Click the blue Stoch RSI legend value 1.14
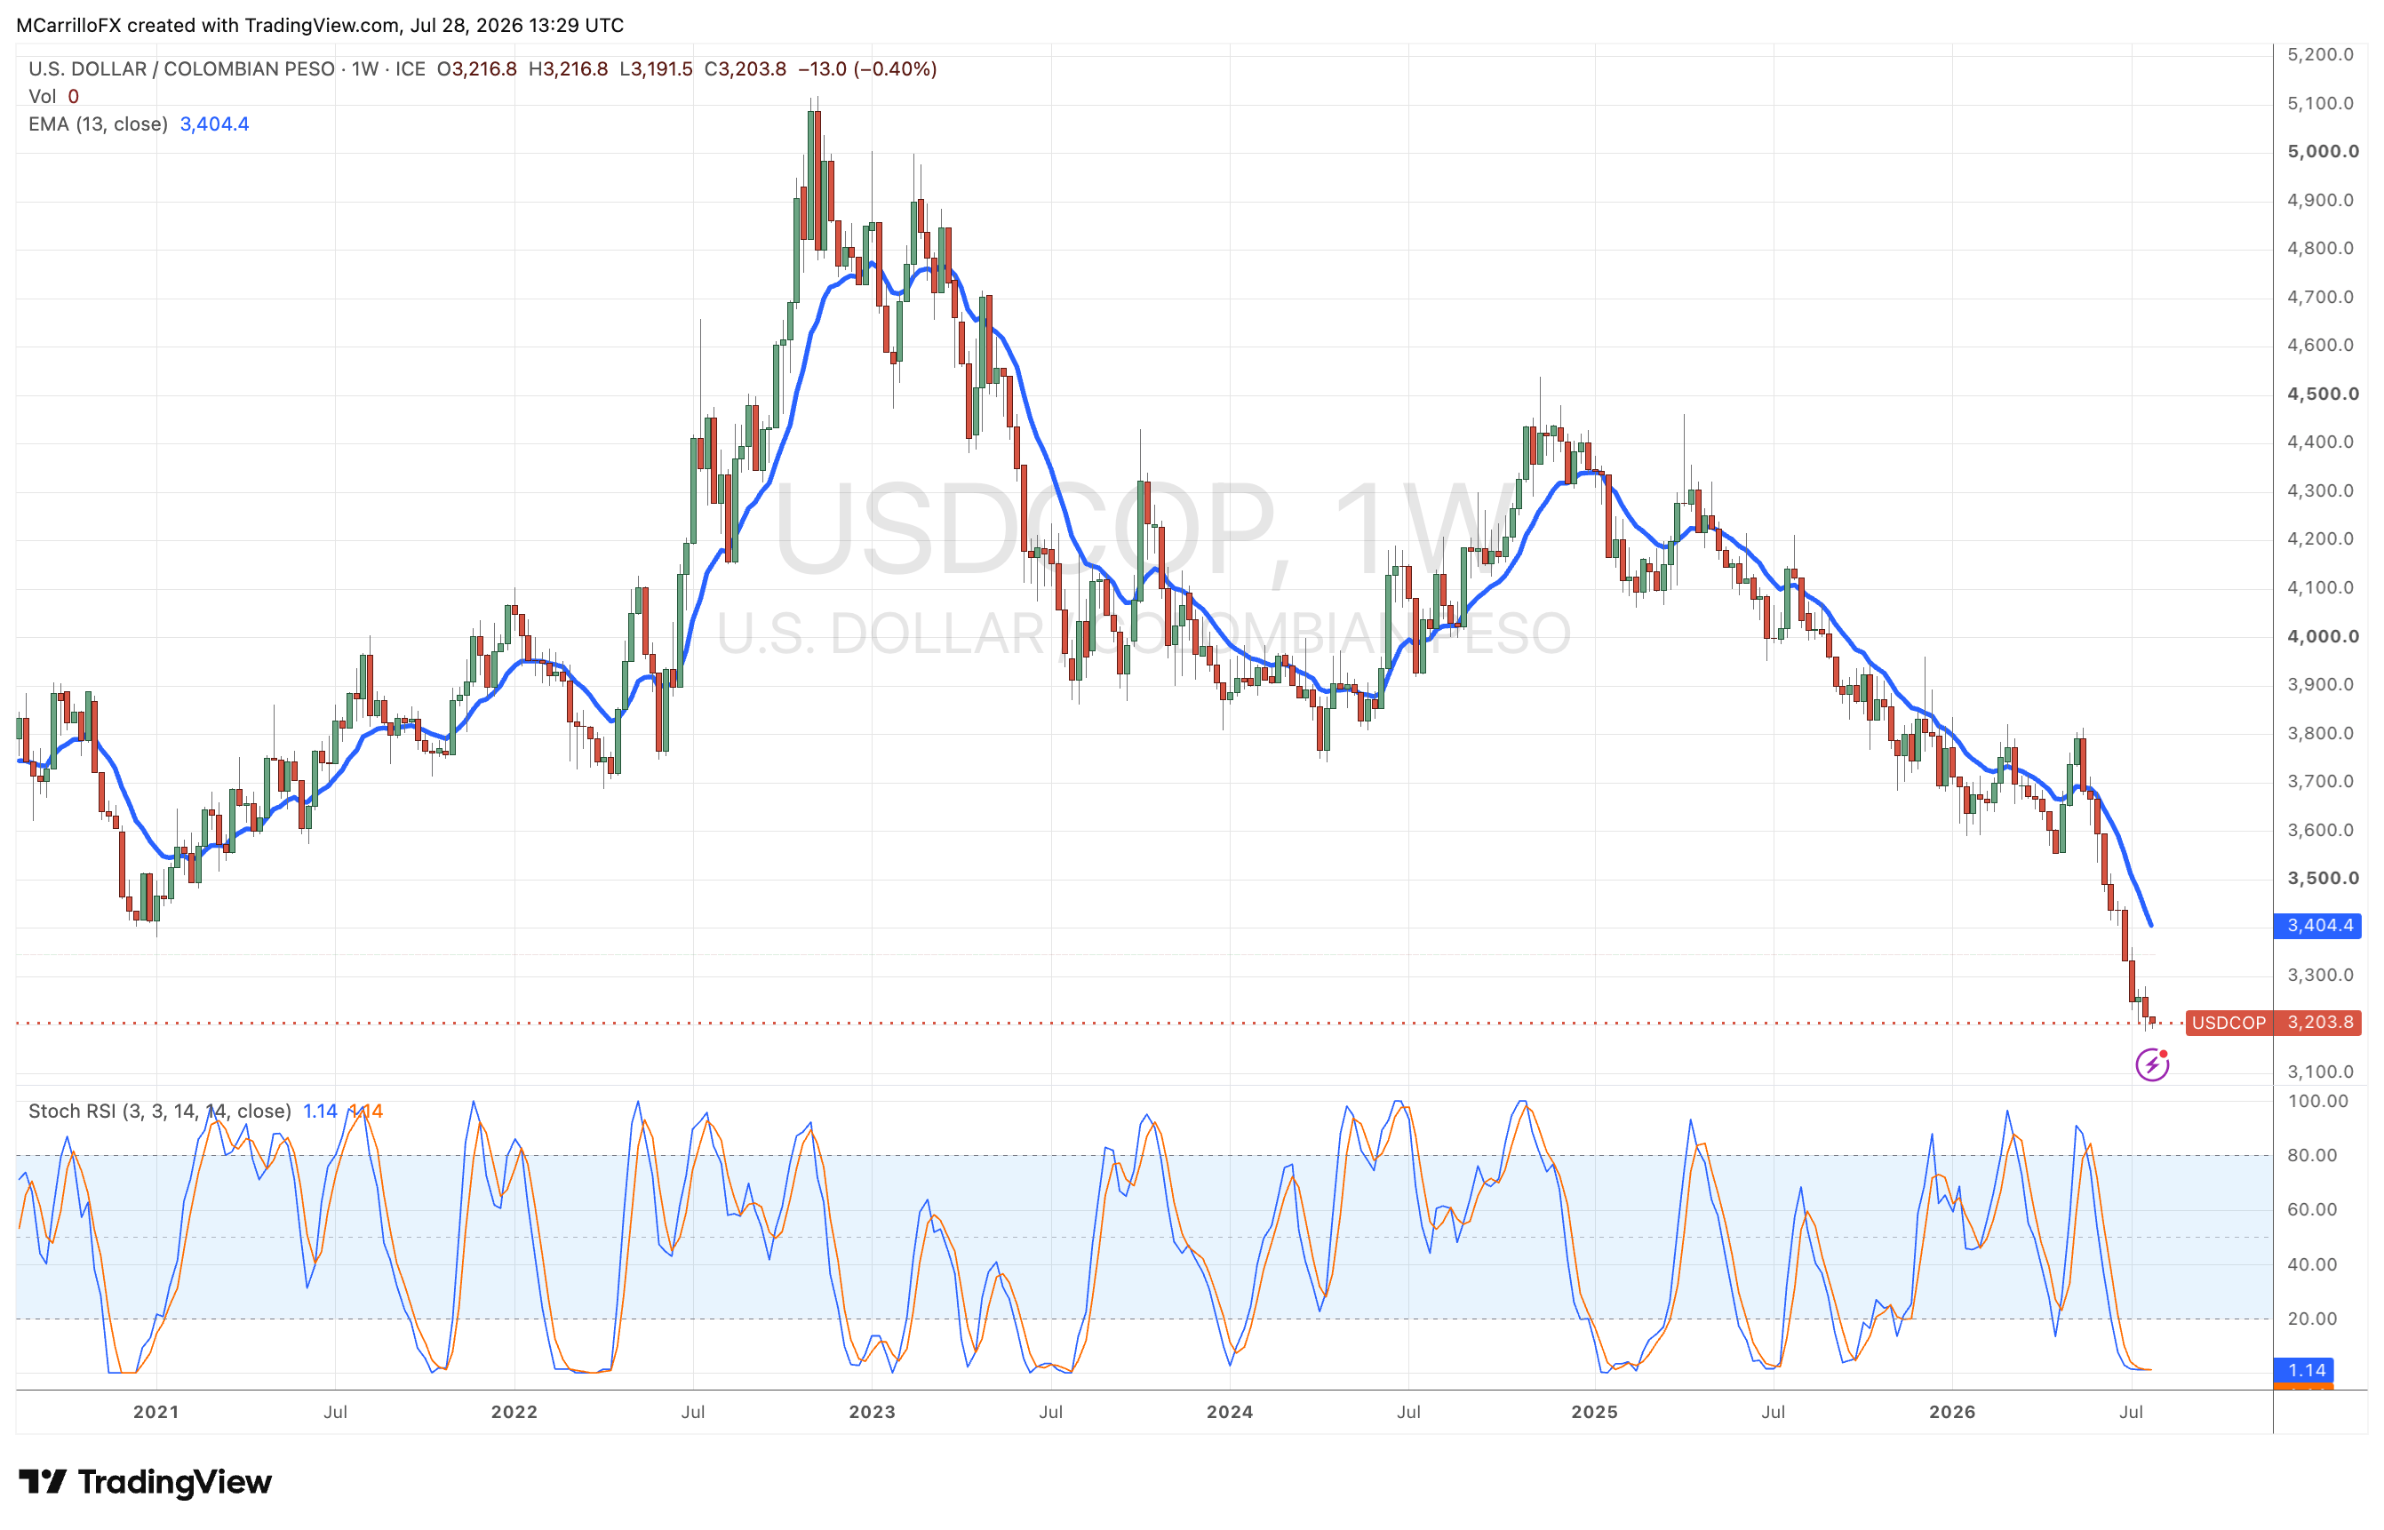Screen dimensions: 2384x1530 pos(320,1111)
